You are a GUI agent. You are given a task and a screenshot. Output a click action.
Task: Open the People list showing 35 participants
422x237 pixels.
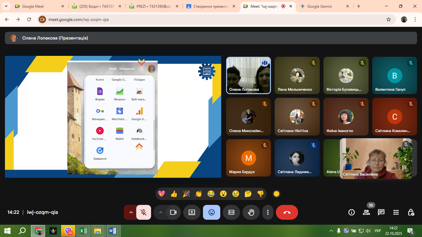coord(366,212)
